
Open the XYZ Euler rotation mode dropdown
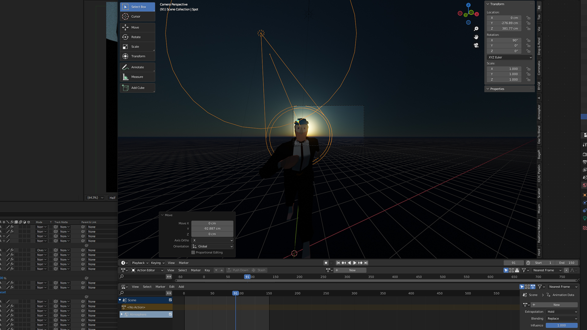[510, 57]
